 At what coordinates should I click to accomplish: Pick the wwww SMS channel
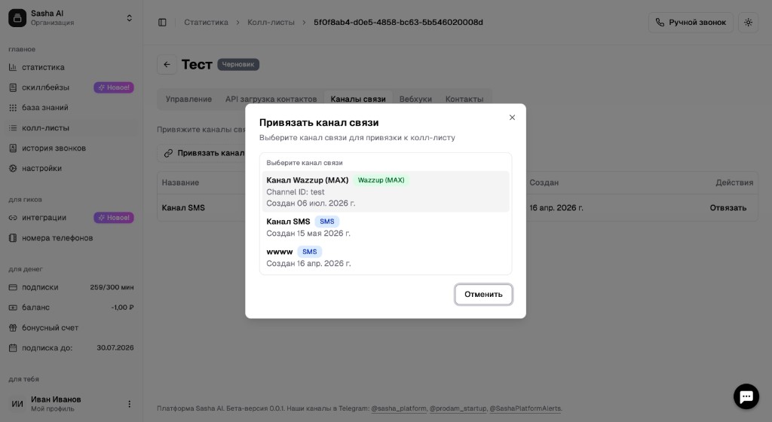pyautogui.click(x=385, y=257)
